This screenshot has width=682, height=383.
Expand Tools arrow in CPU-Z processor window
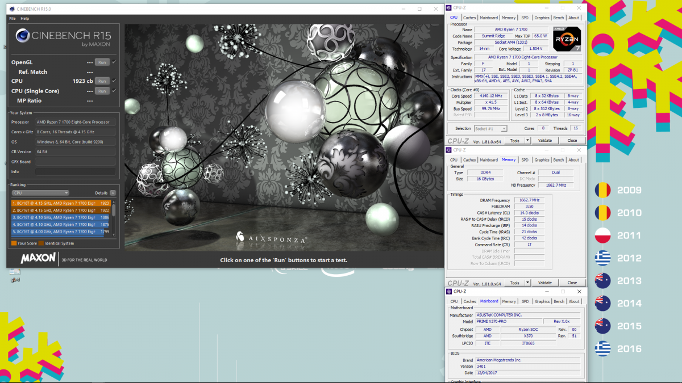pos(527,140)
